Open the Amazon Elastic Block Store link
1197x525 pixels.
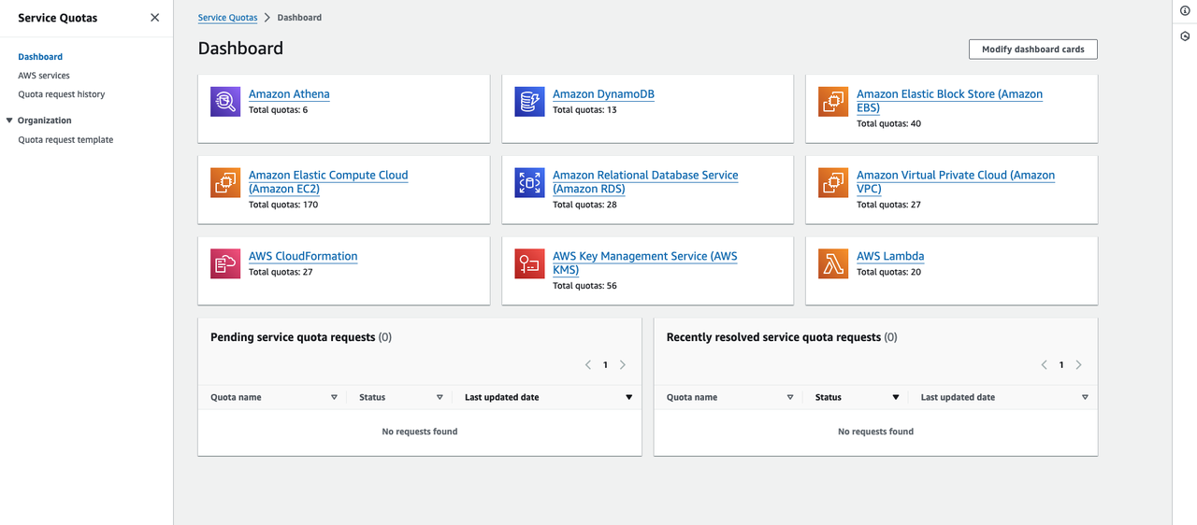949,101
